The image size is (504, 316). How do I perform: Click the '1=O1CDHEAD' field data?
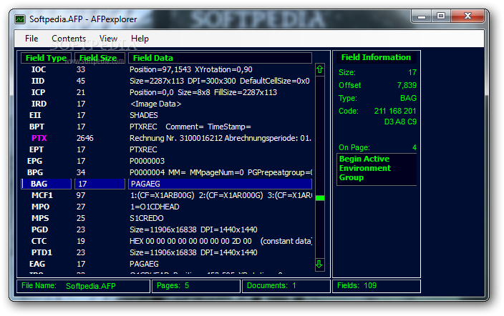[155, 207]
